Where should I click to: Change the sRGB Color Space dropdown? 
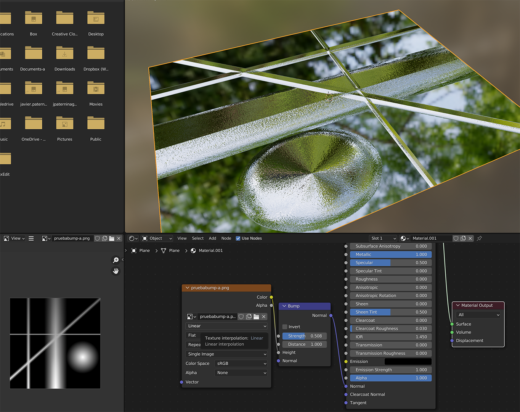[241, 364]
